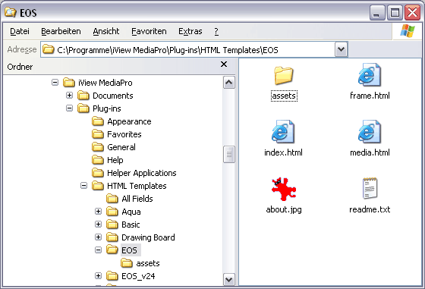Screen dimensions: 425x289
Task: Expand the Basic tree node
Action: pos(98,224)
